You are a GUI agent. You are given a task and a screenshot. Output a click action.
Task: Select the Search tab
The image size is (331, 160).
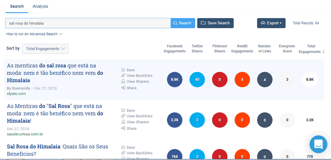pos(17,7)
